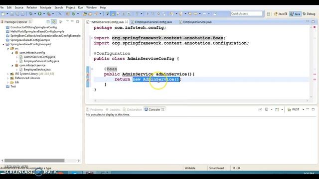Minimize the Package Explorer panel
Viewport: 319px width, 179px height.
click(72, 21)
